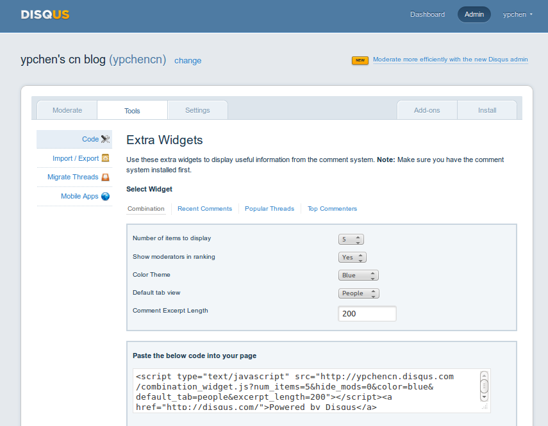Viewport: 548px width, 426px height.
Task: Select the Top Commenters widget
Action: (332, 209)
